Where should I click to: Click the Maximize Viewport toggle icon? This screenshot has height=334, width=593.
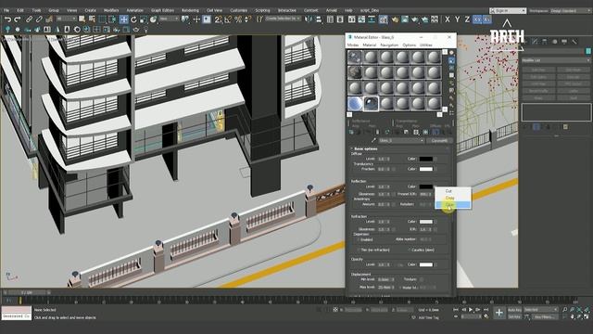pyautogui.click(x=587, y=316)
